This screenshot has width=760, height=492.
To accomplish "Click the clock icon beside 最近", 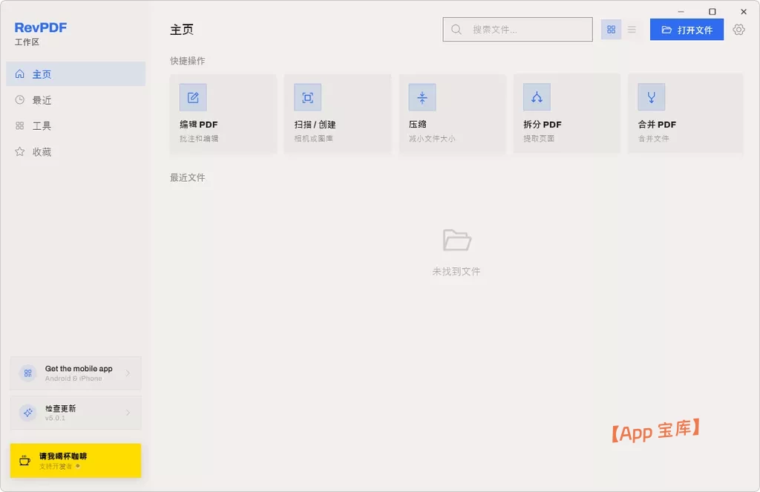I will click(20, 100).
